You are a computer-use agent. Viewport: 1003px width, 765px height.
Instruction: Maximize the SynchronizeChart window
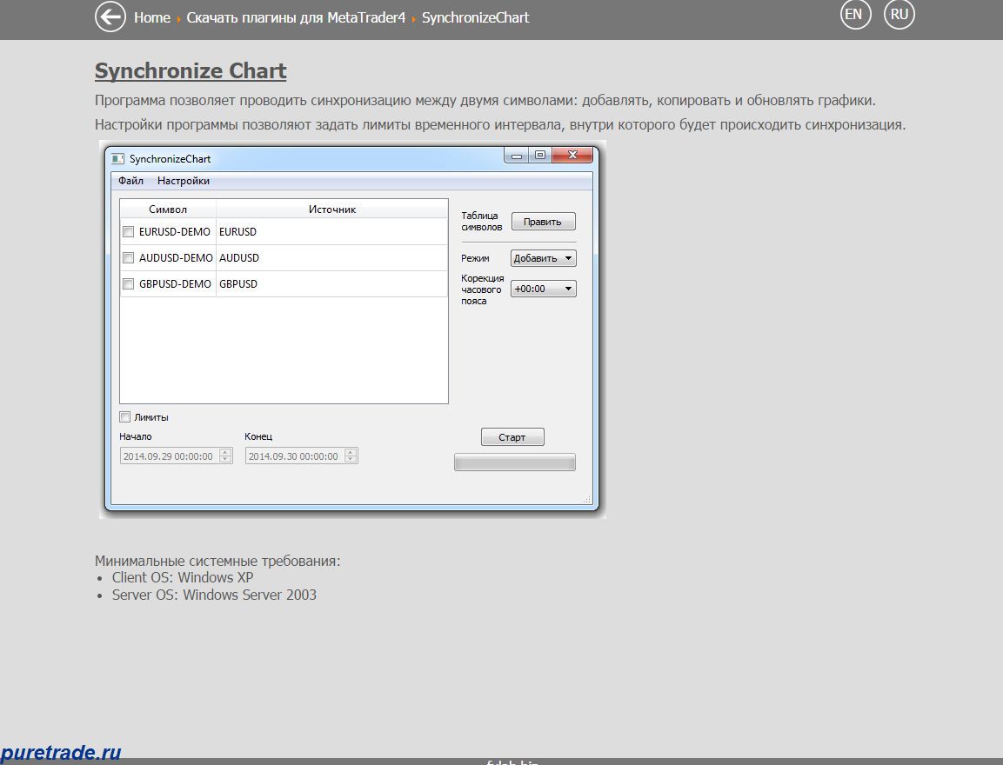pyautogui.click(x=540, y=156)
